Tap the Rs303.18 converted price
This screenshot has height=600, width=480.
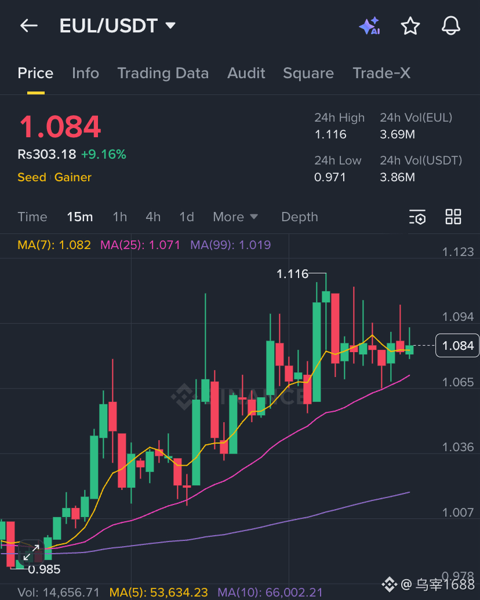tap(47, 154)
